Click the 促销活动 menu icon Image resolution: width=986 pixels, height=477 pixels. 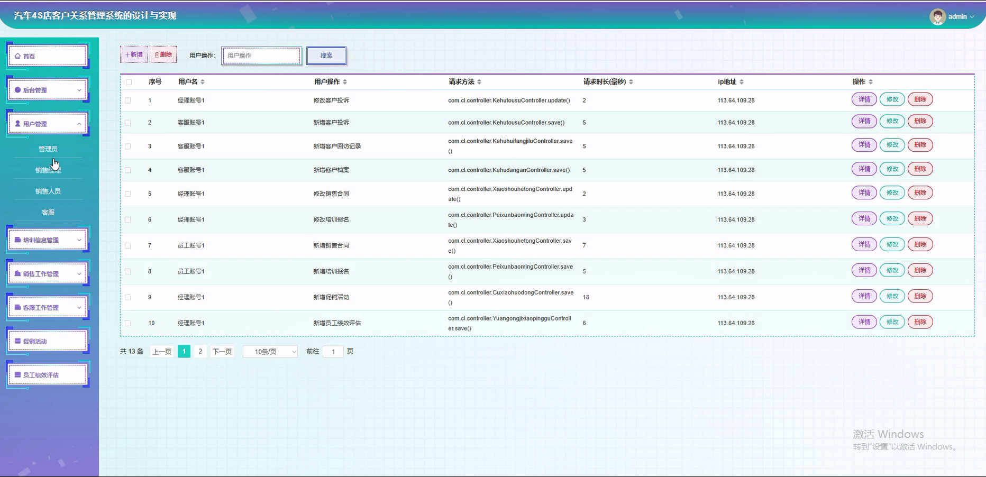point(18,342)
